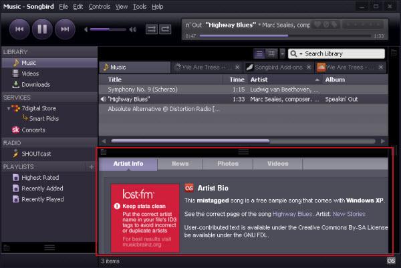The height and width of the screenshot is (268, 401).
Task: Open the Recently Added playlist
Action: coord(42,188)
